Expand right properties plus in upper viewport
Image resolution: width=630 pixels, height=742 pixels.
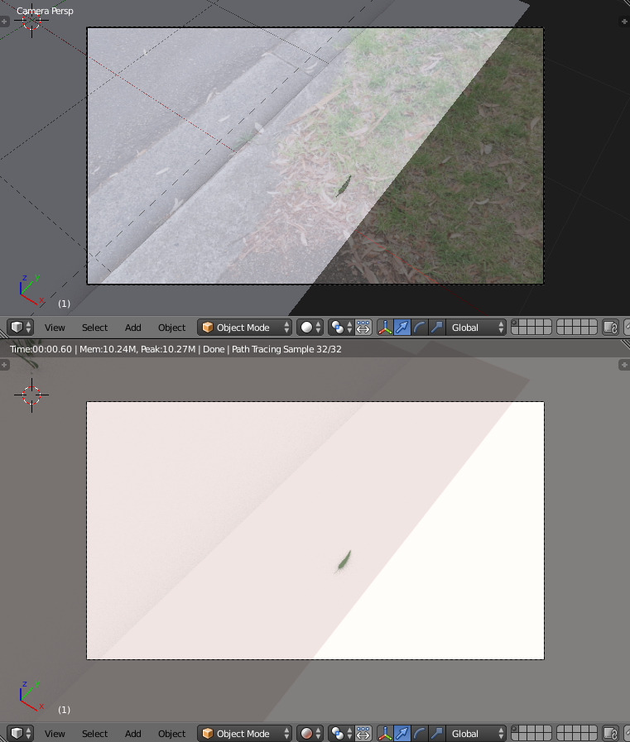coord(624,22)
